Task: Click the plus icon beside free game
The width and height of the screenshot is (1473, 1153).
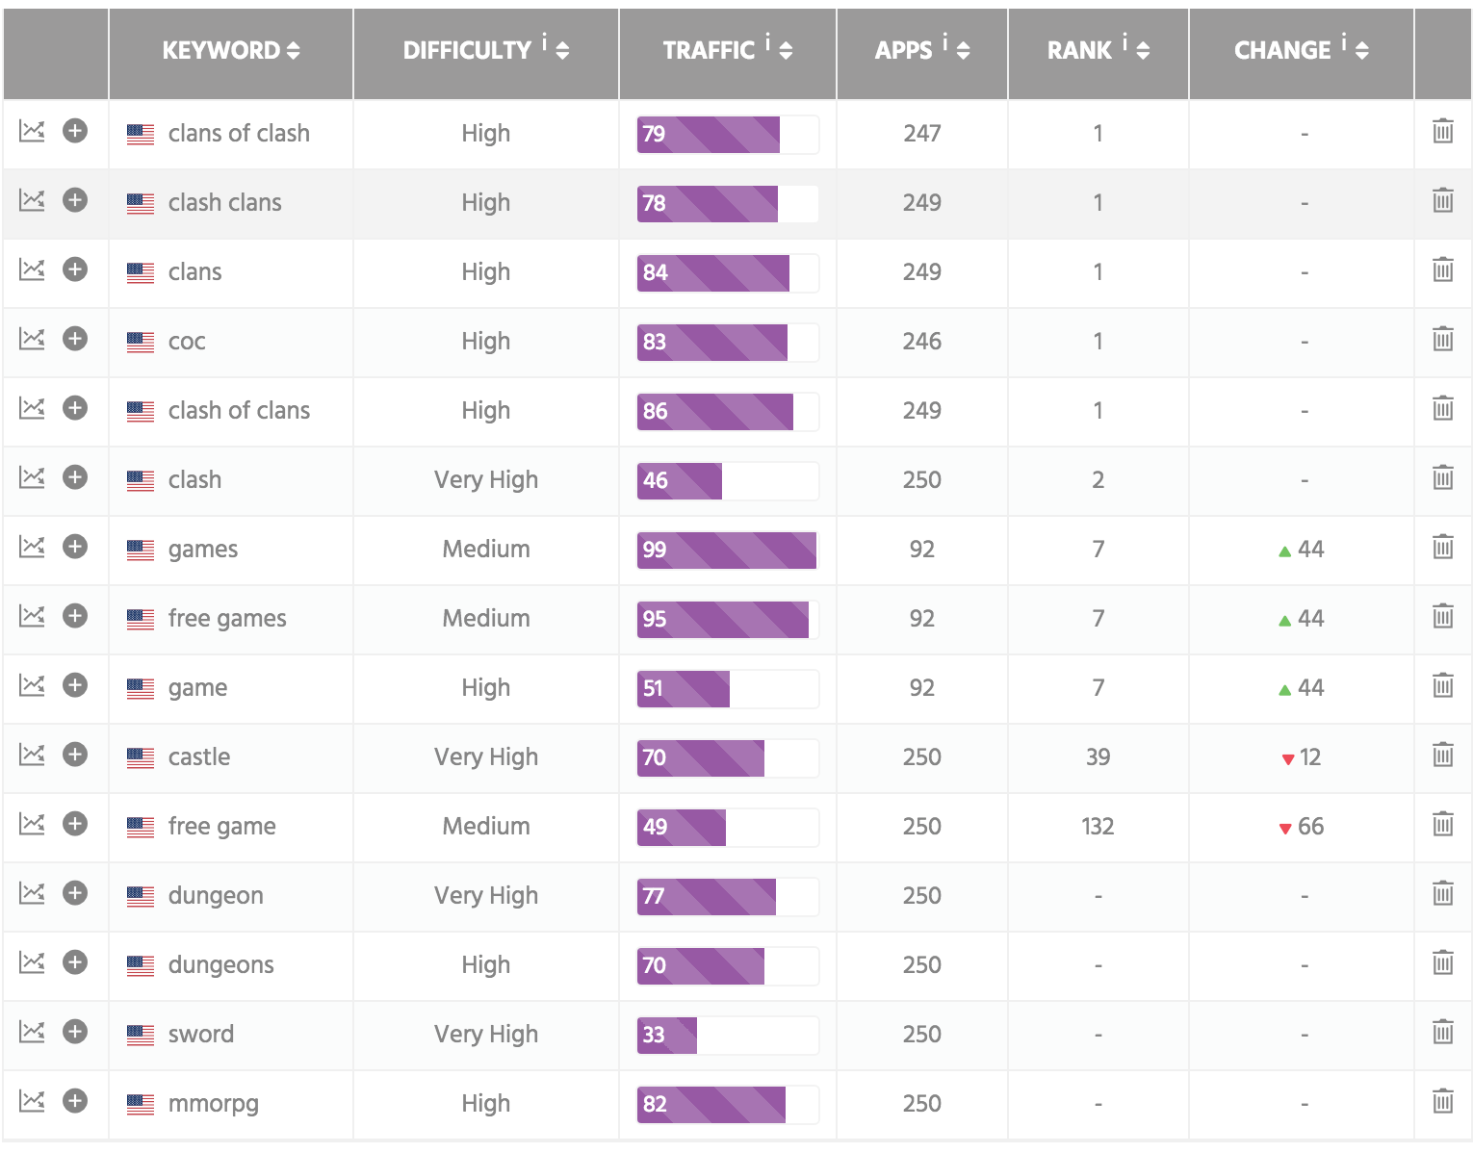Action: pos(75,824)
